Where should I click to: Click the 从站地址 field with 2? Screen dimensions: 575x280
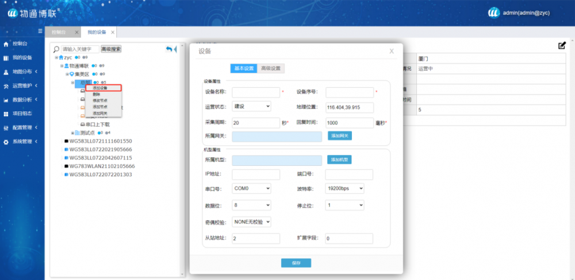(x=256, y=238)
